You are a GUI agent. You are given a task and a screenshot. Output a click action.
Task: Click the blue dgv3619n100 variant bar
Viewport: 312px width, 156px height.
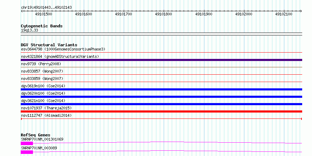(161, 89)
